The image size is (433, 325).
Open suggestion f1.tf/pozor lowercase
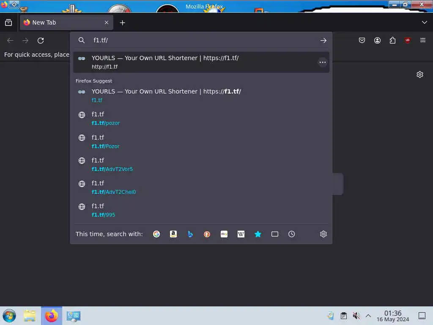pyautogui.click(x=201, y=118)
